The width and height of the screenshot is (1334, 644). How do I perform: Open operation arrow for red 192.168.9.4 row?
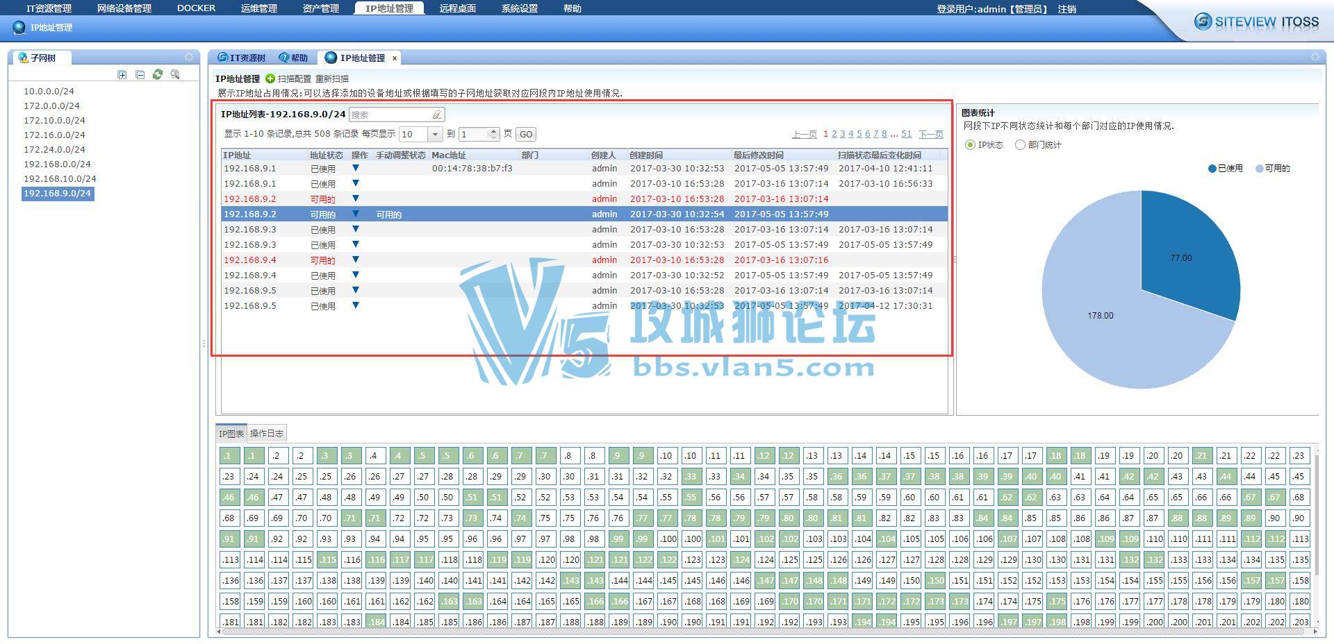coord(356,260)
